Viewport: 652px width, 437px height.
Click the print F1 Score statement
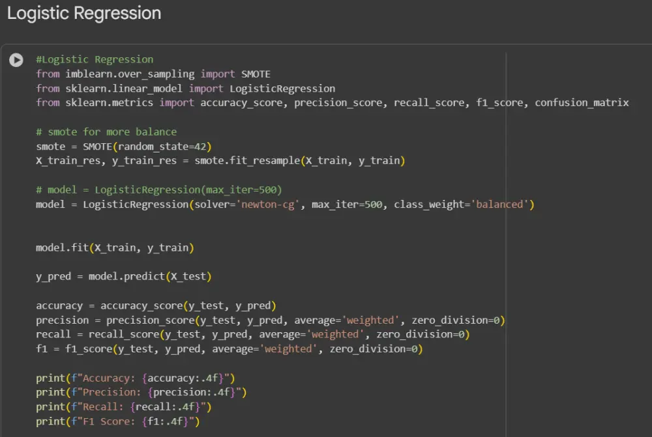[x=117, y=421]
